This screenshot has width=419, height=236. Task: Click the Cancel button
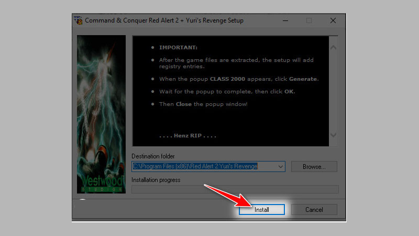pyautogui.click(x=314, y=209)
